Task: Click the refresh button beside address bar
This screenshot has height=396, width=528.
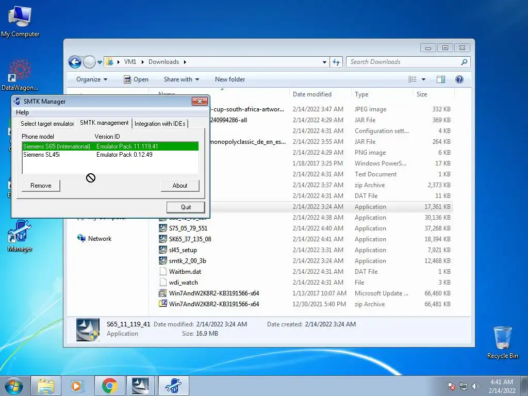Action: coord(336,62)
